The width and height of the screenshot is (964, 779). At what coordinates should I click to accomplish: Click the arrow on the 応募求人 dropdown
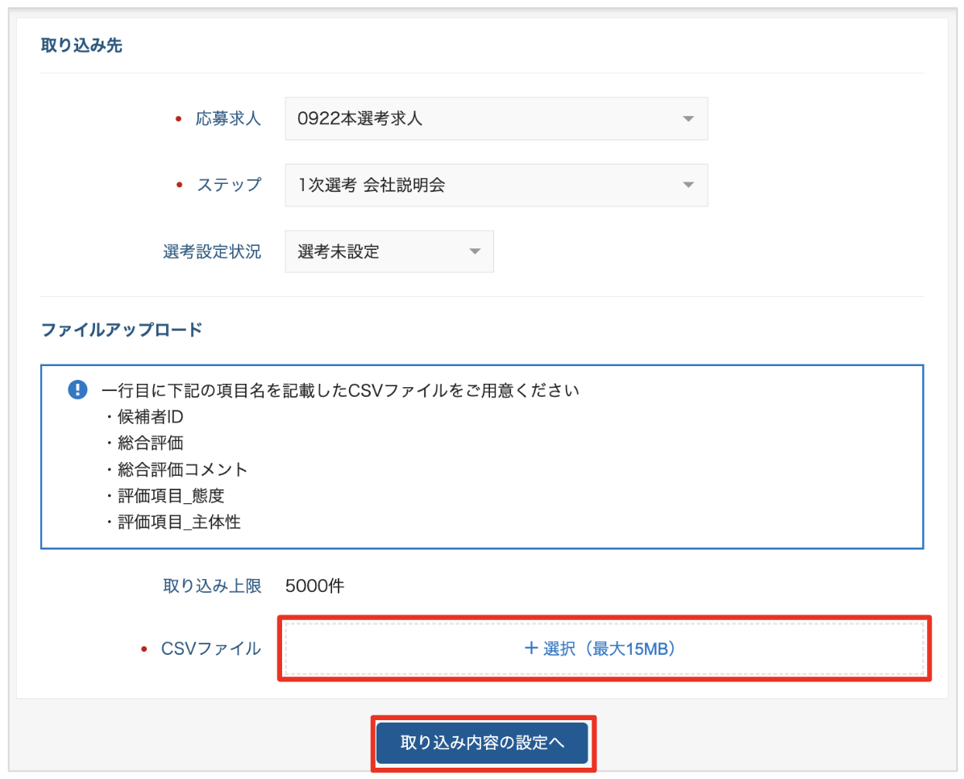click(688, 119)
